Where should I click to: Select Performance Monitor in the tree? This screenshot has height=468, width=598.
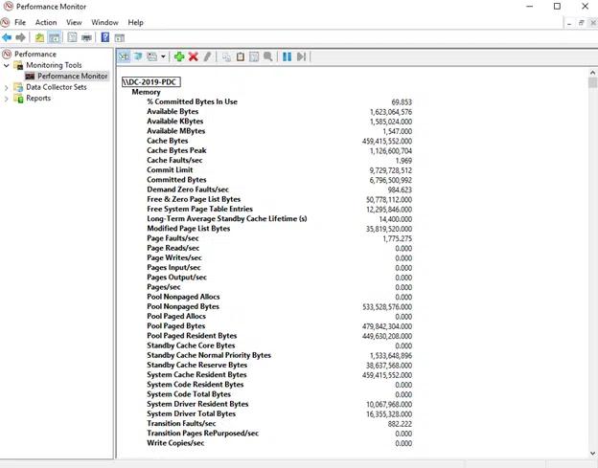(x=72, y=77)
